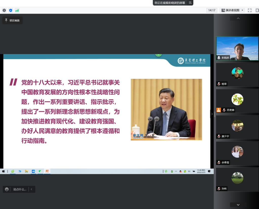Select 余春雪's participant tile
Screen dimensions: 259x209
click(x=237, y=153)
